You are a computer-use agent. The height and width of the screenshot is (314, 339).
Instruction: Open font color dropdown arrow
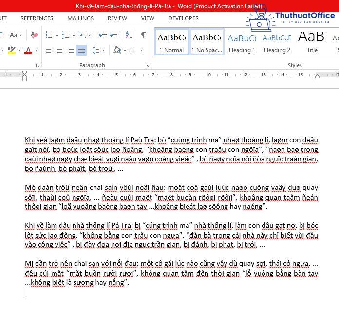[36, 51]
